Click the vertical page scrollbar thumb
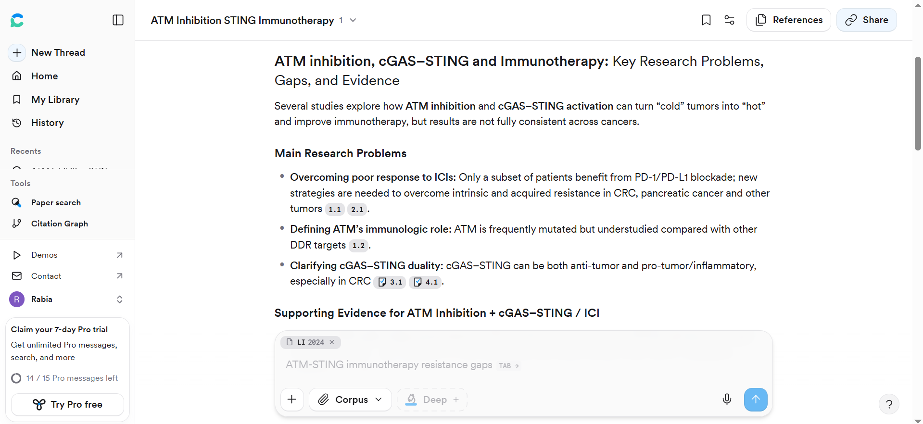This screenshot has height=424, width=923. pos(918,103)
